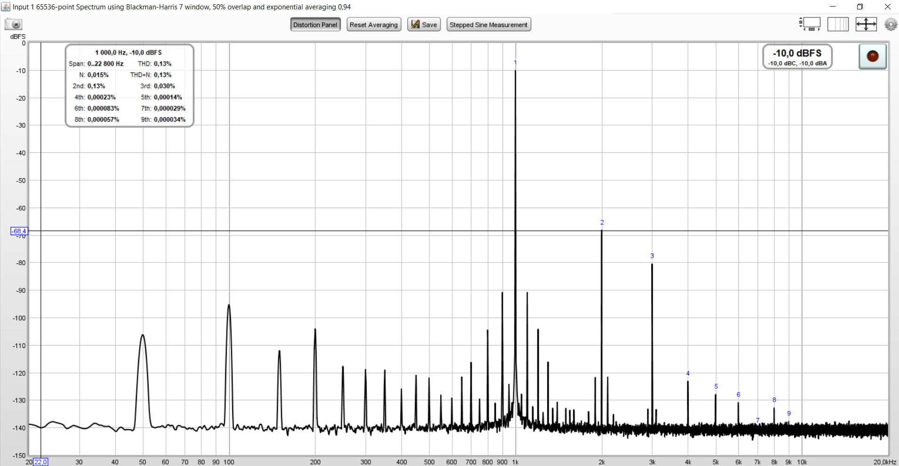This screenshot has height=466, width=899.
Task: Open Stepped Sine Measurement
Action: point(489,25)
